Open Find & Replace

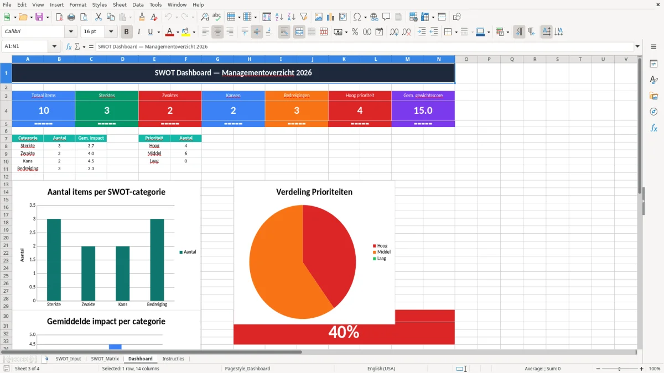pyautogui.click(x=205, y=17)
